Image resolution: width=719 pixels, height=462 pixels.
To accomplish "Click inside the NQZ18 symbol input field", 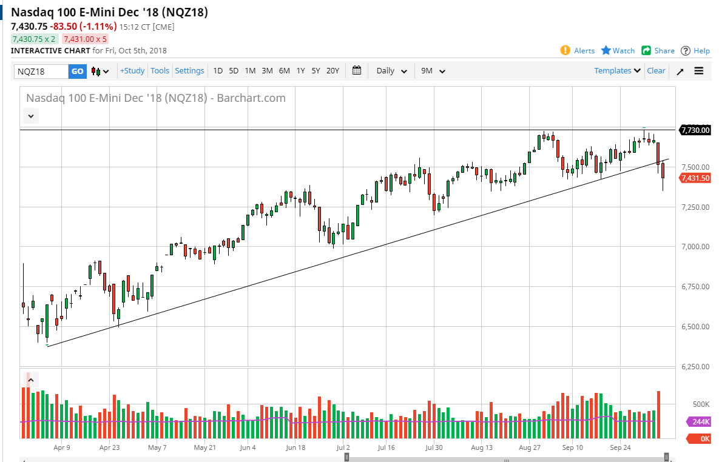I will (42, 71).
